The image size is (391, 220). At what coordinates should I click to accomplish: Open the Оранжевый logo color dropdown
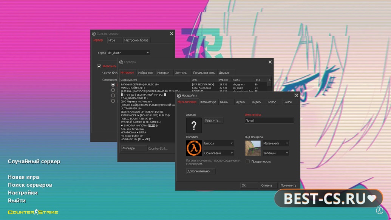pyautogui.click(x=219, y=153)
